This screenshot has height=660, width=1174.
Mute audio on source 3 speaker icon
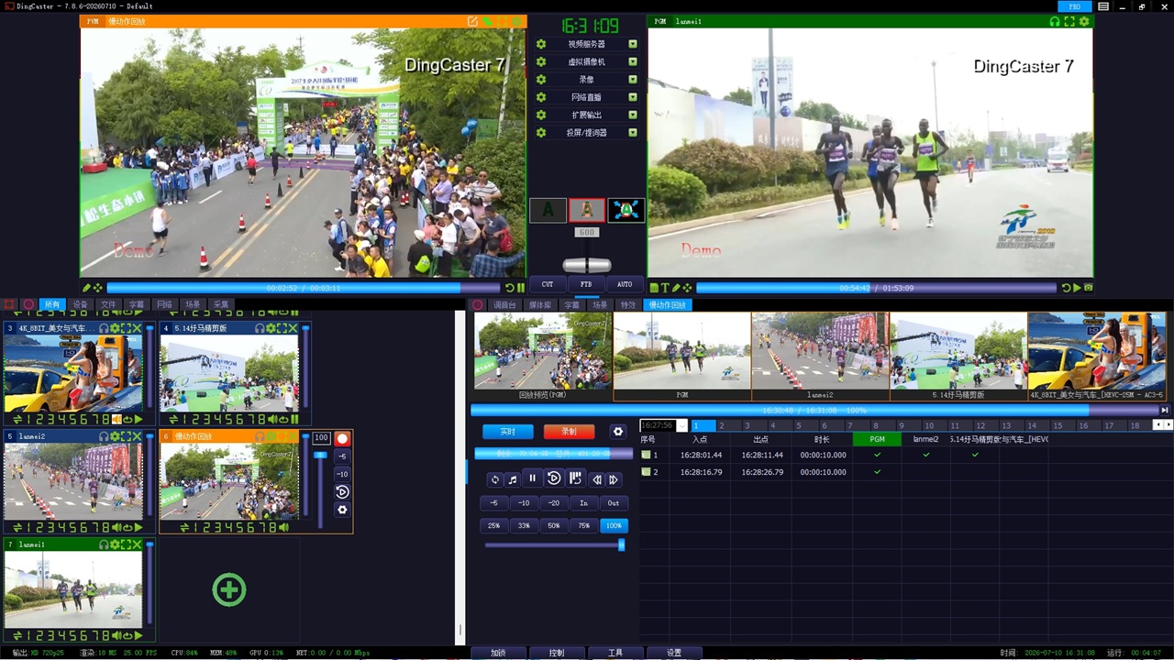pos(116,419)
